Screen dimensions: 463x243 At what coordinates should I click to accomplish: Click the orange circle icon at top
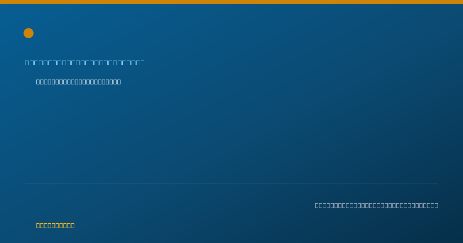pyautogui.click(x=29, y=33)
